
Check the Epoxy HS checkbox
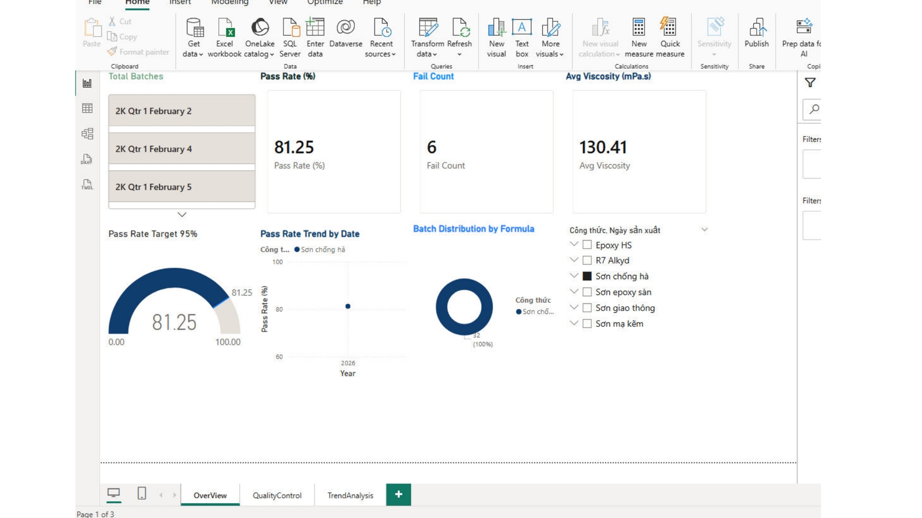pyautogui.click(x=587, y=245)
